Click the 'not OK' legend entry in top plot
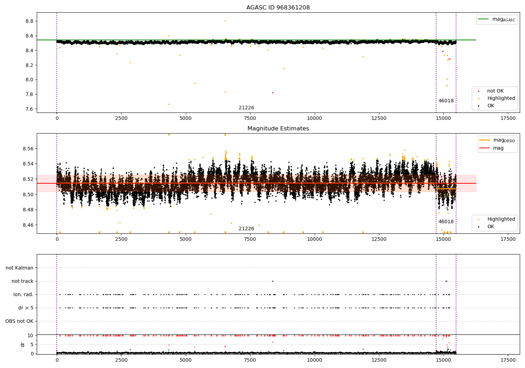 point(491,91)
